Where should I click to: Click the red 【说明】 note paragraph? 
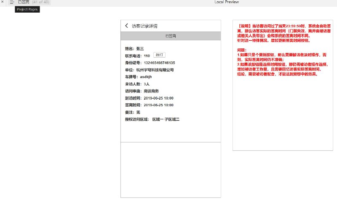click(x=284, y=33)
